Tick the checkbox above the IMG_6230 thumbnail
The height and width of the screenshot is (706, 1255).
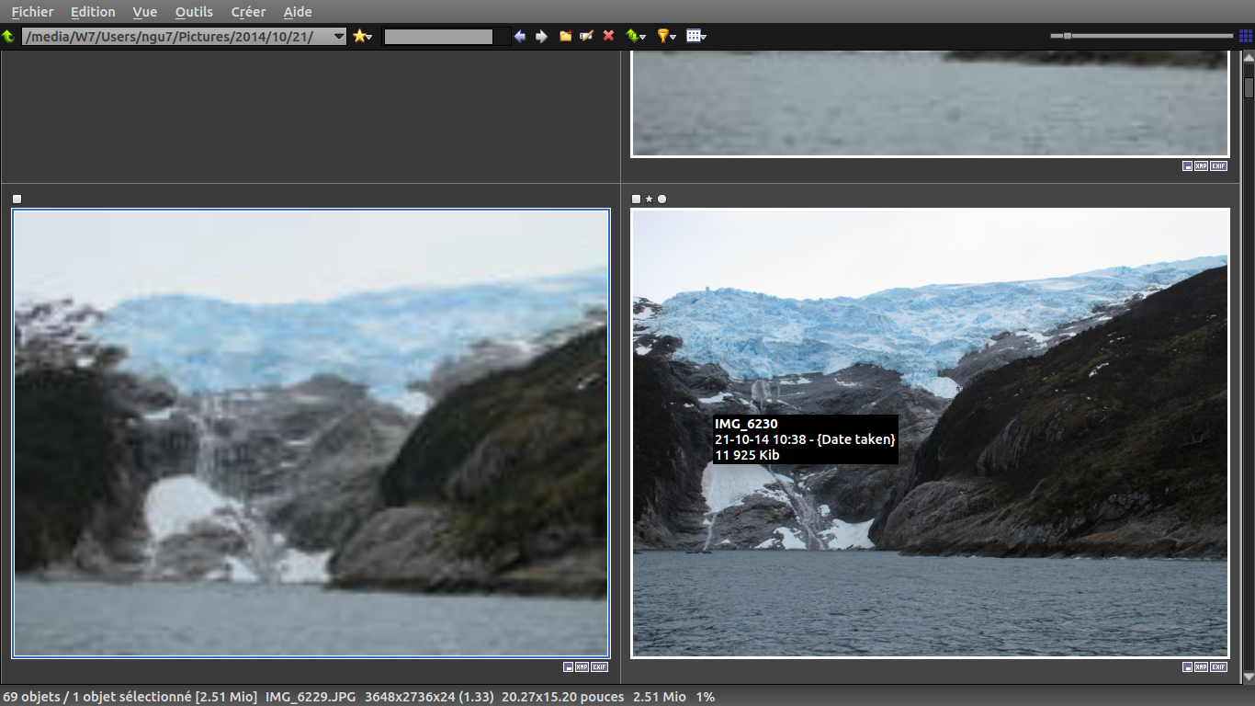pyautogui.click(x=637, y=199)
